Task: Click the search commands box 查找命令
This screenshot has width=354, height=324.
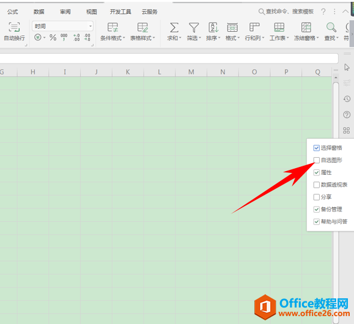Action: [x=286, y=11]
